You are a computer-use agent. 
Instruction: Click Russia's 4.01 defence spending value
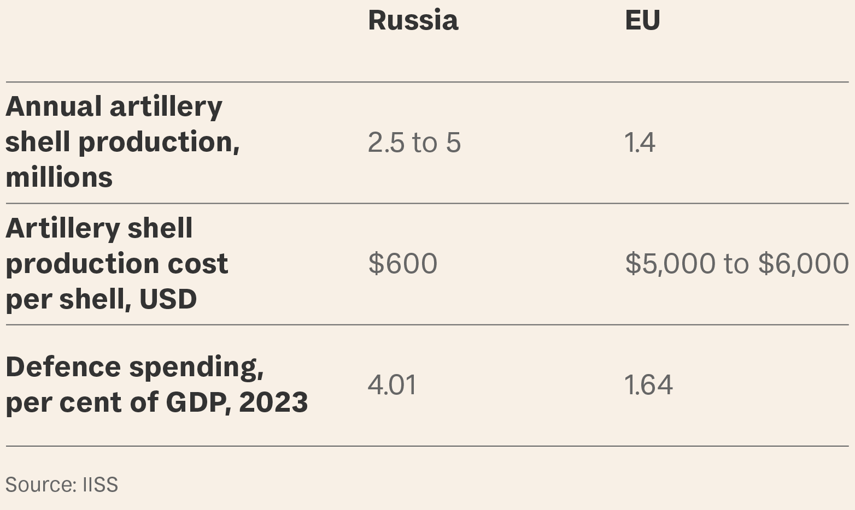coord(392,385)
